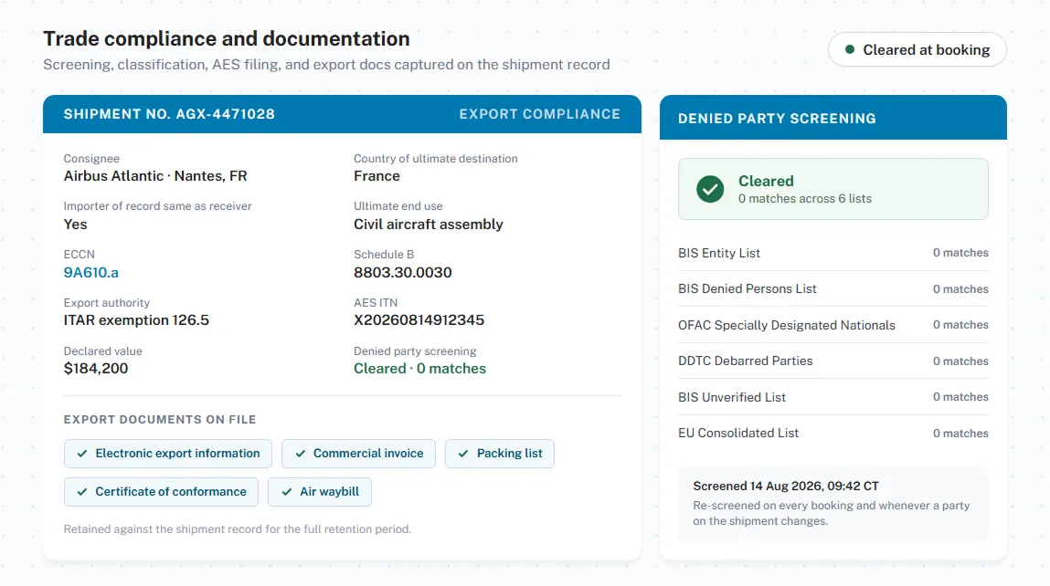This screenshot has height=586, width=1050.
Task: Click the checkmark on Packing list chip
Action: coord(463,454)
